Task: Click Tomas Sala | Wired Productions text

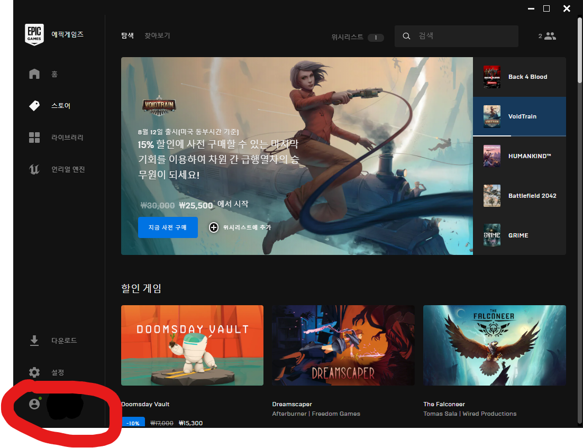Action: coord(470,414)
